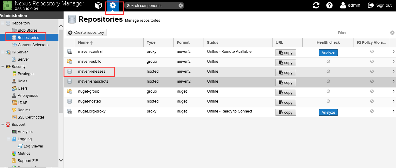
Task: Click the Privileges medal icon
Action: [x=14, y=74]
